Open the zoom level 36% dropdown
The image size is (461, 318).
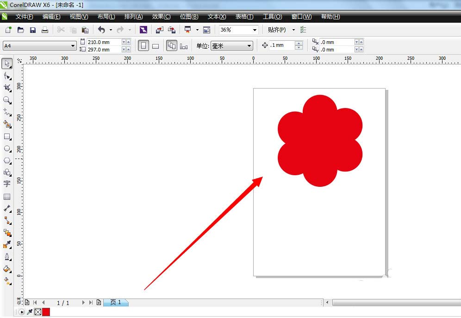coord(255,30)
